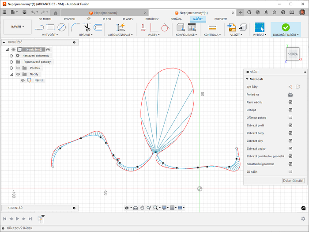
Task: Click the 'Pohled na' look-at icon
Action: click(290, 95)
